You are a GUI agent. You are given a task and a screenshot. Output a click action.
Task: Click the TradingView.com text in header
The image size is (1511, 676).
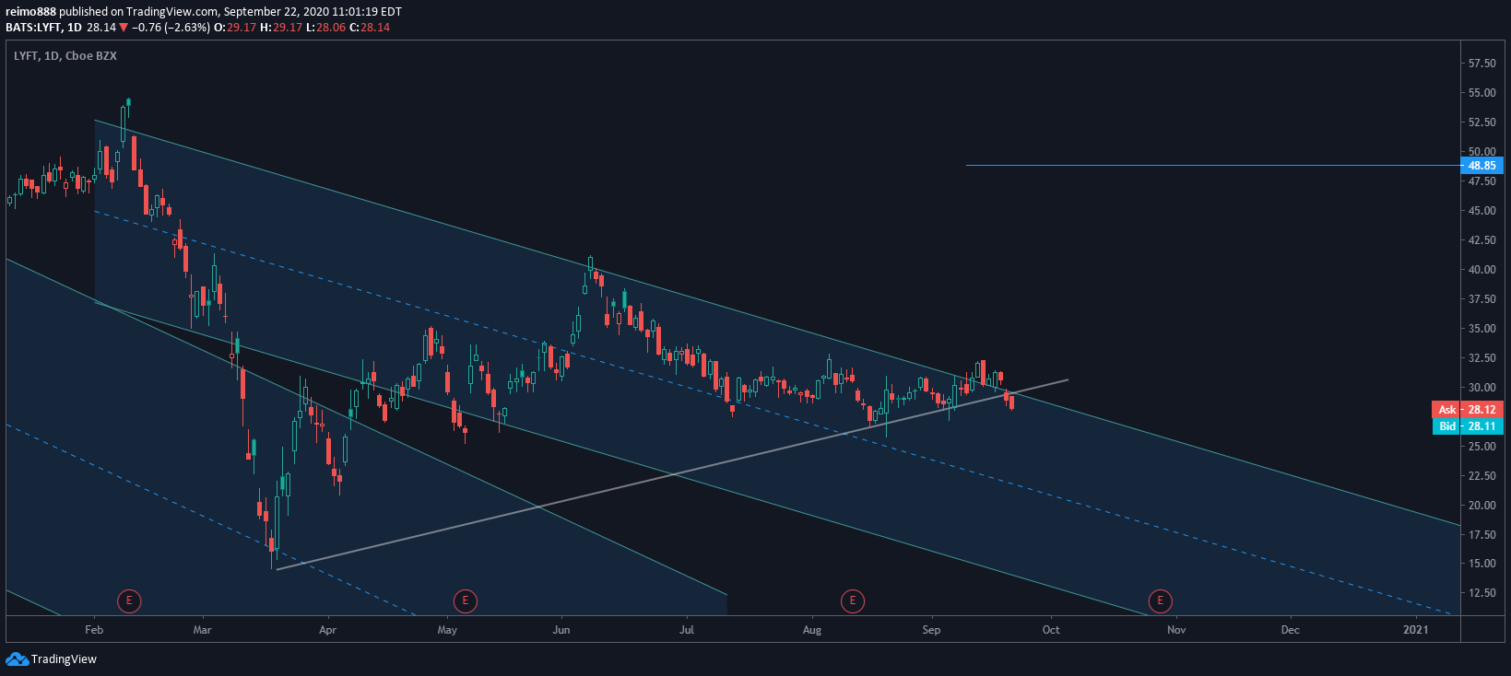pos(175,12)
